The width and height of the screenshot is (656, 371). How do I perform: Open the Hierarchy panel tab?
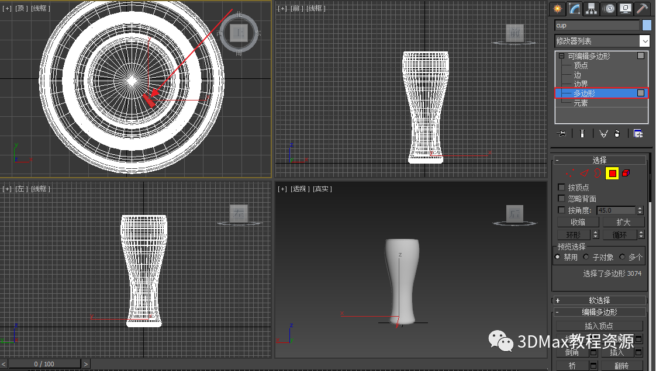pyautogui.click(x=591, y=9)
